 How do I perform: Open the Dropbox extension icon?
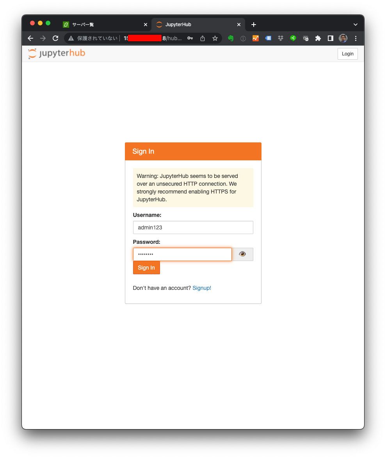[x=281, y=38]
